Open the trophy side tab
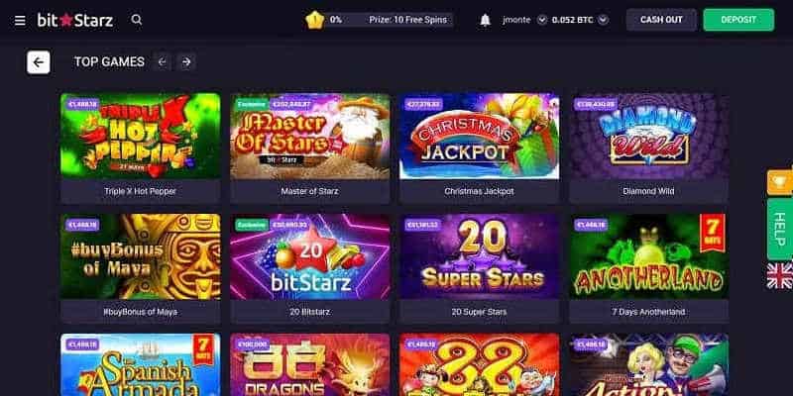The height and width of the screenshot is (396, 793). coord(780,182)
